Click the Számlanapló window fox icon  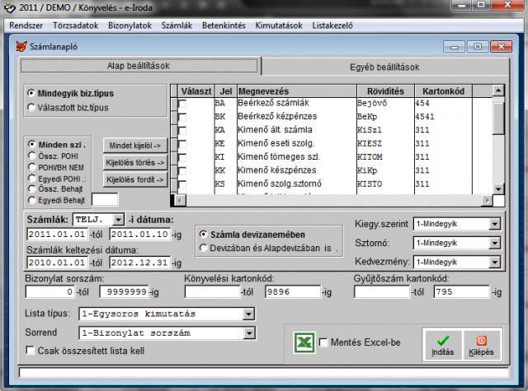click(21, 46)
